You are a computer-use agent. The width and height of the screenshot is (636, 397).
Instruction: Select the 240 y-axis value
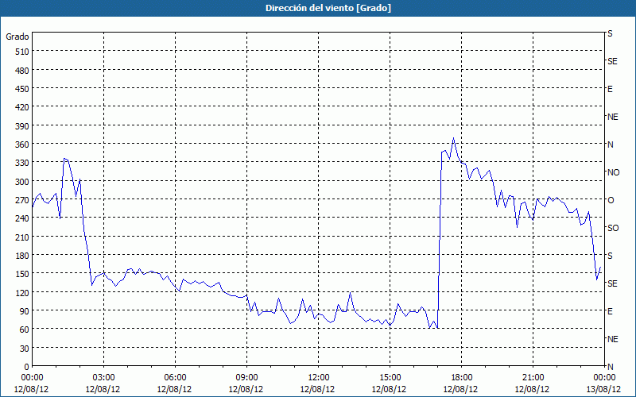[22, 219]
